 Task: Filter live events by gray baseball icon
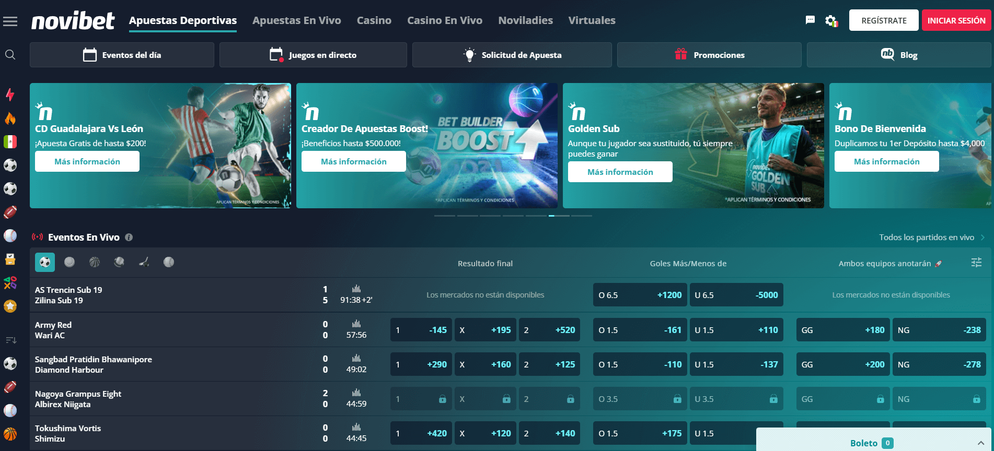pyautogui.click(x=169, y=262)
